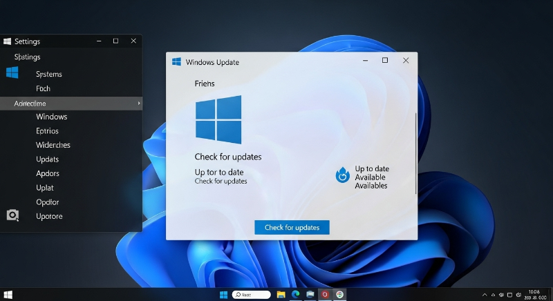The width and height of the screenshot is (553, 301).
Task: Click the large Windows logo in Windows Update
Action: 218,119
